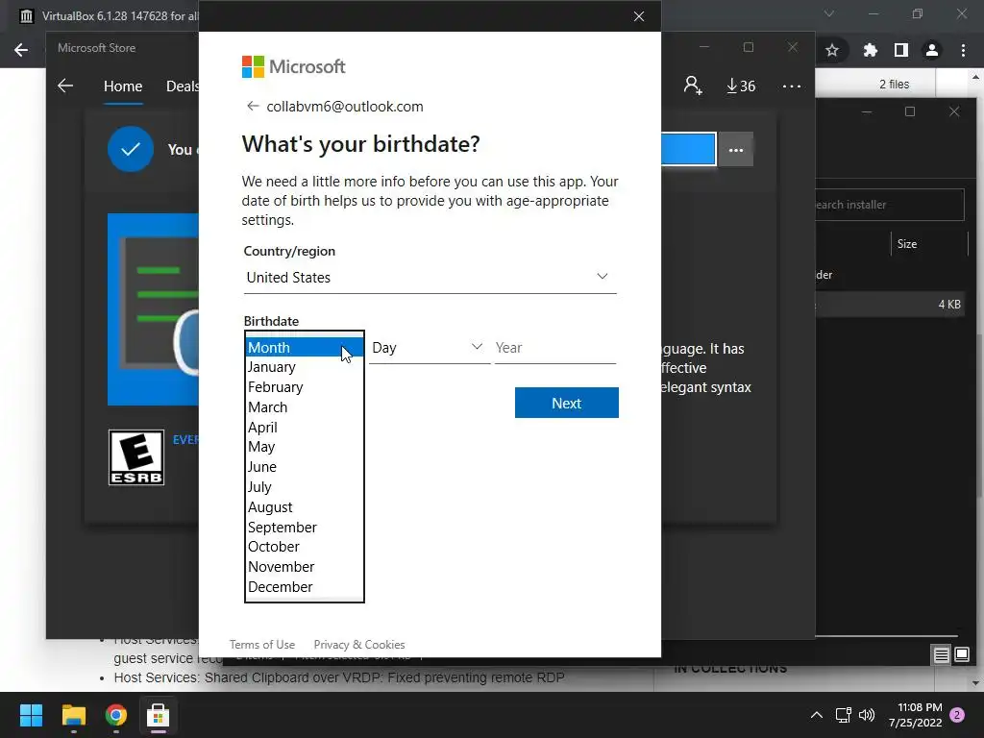Click the Microsoft Store back arrow

point(65,86)
